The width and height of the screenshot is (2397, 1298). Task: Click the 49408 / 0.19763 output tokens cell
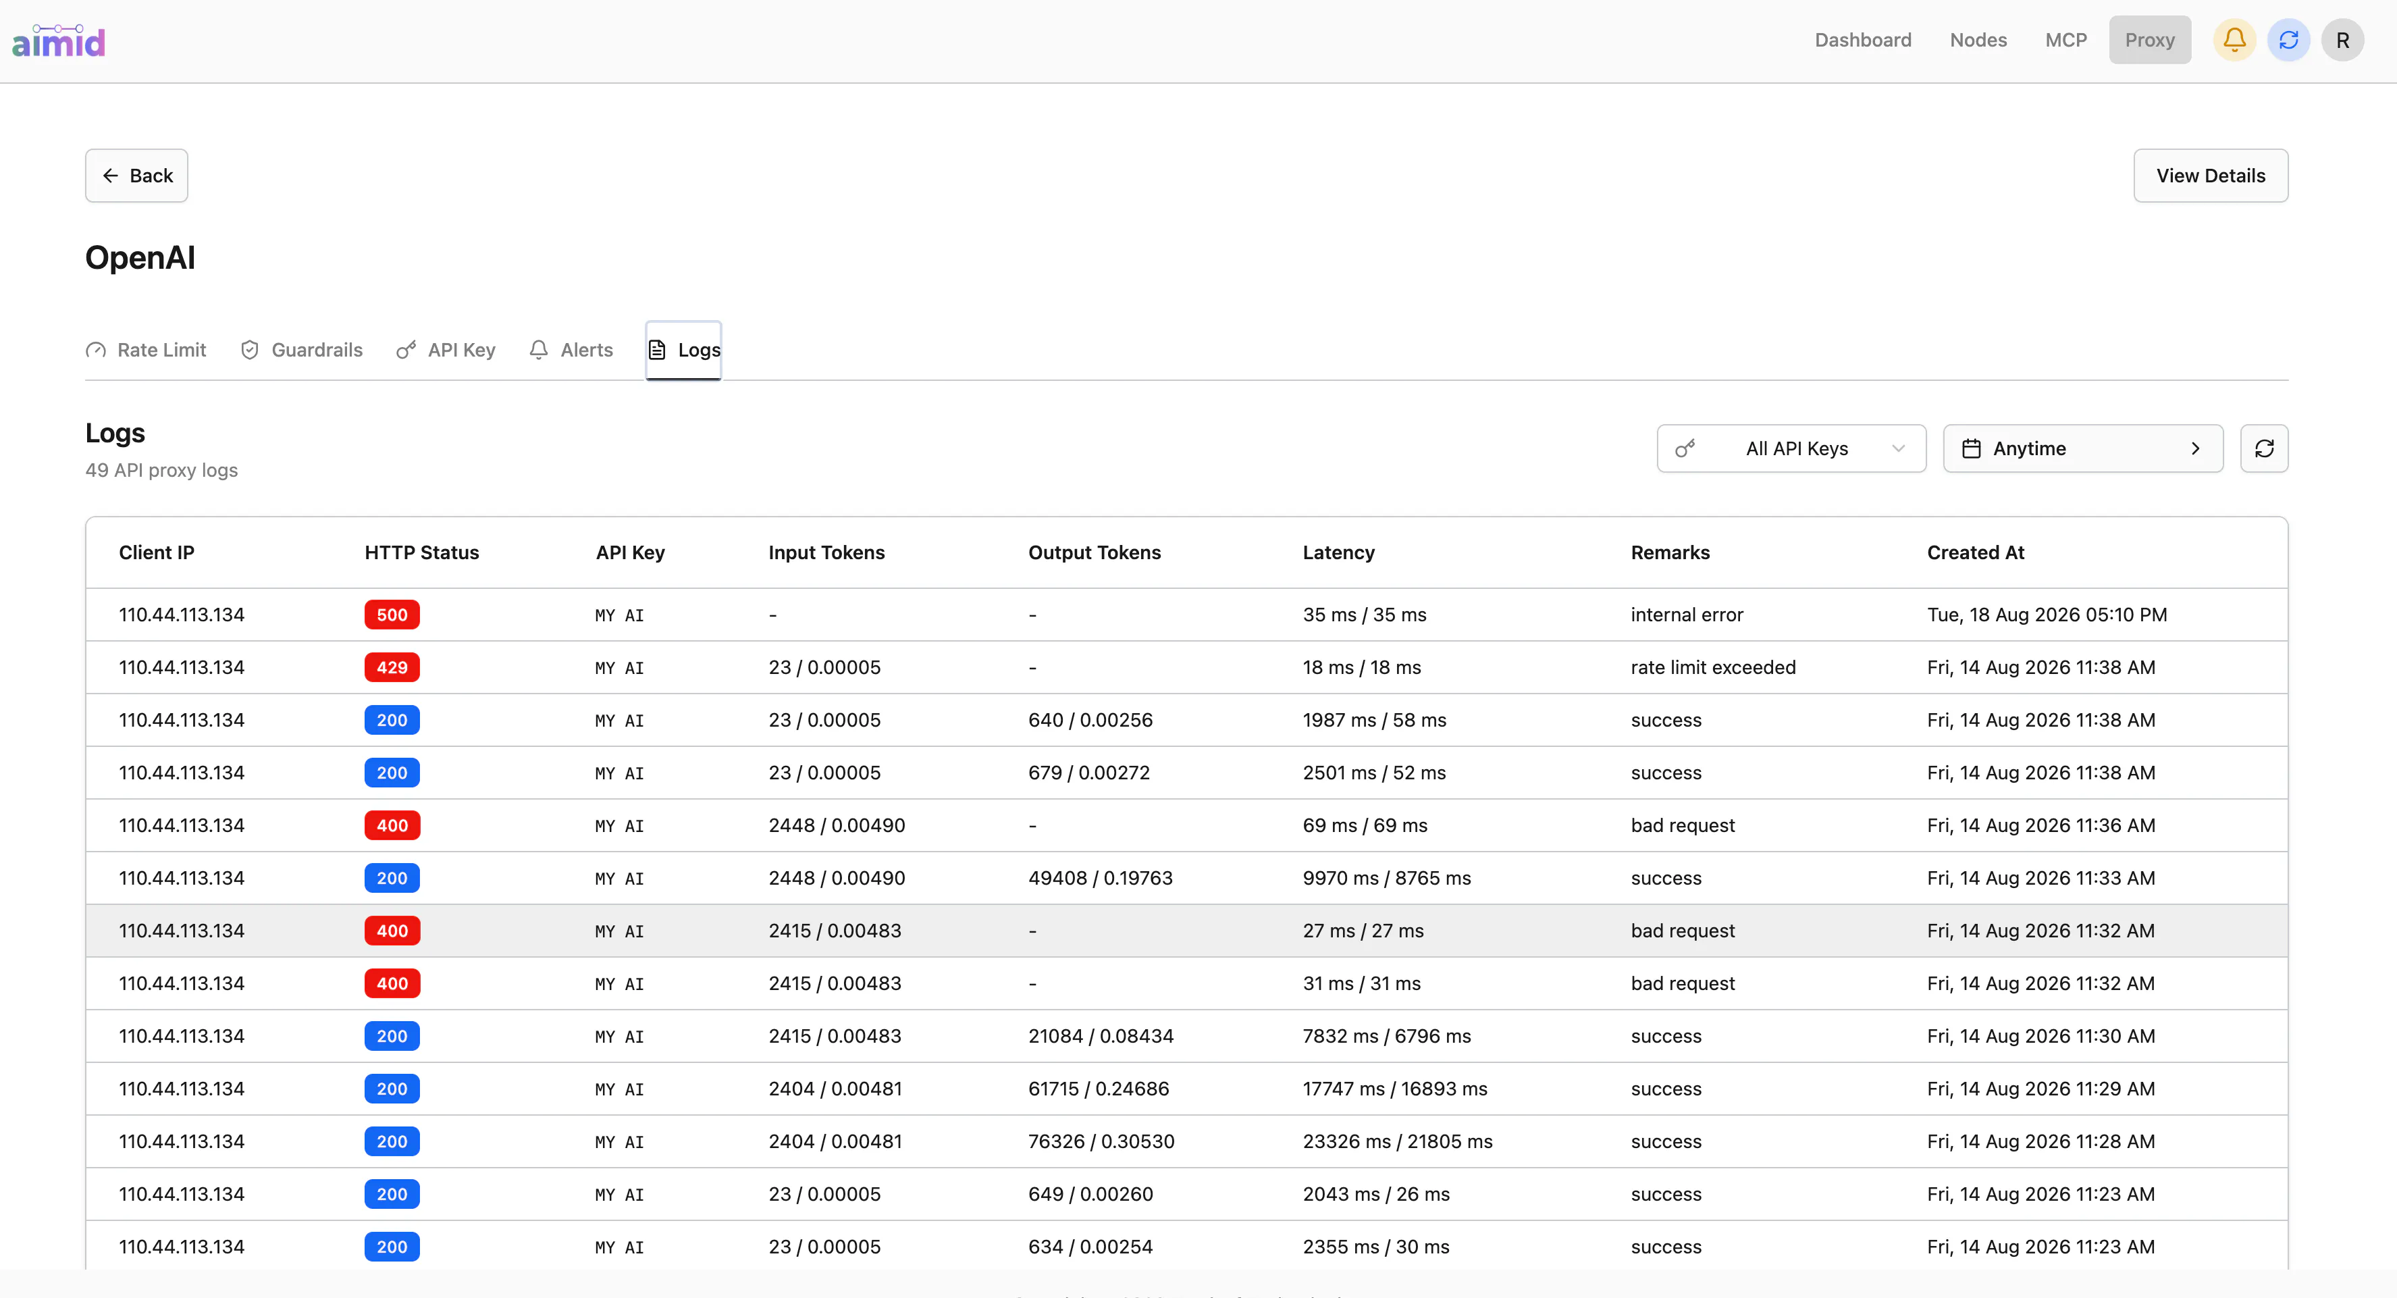click(1101, 879)
